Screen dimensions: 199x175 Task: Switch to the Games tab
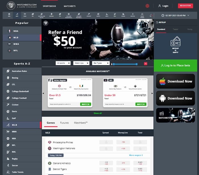point(51,123)
